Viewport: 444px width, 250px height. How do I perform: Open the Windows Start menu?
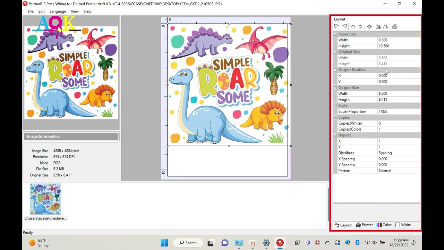coord(164,243)
